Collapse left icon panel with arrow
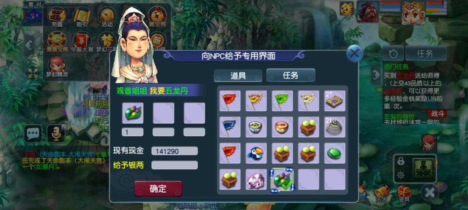The width and height of the screenshot is (468, 210). tap(28, 45)
